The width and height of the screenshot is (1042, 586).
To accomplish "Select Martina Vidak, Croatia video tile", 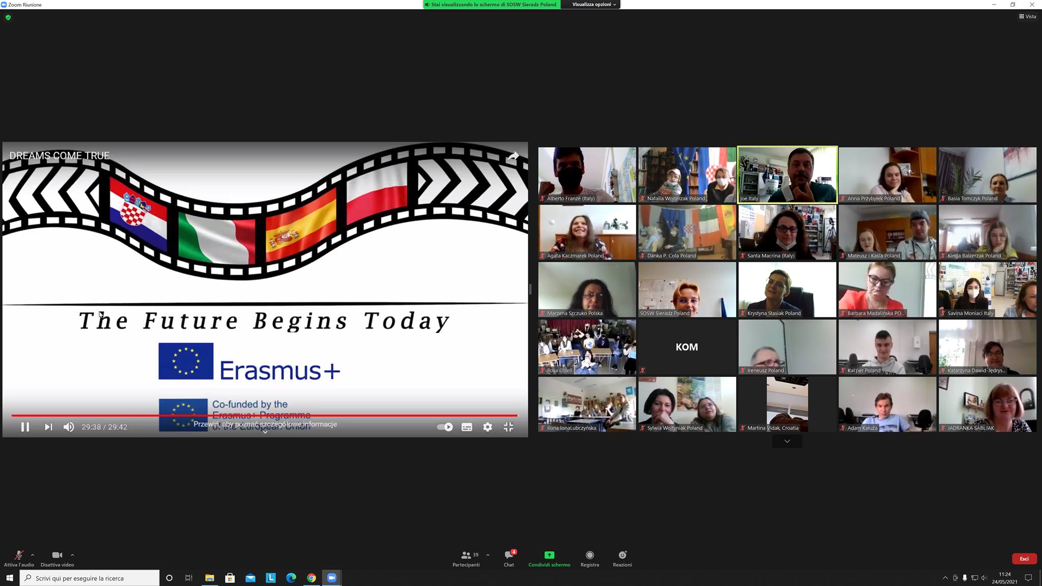I will click(x=787, y=404).
